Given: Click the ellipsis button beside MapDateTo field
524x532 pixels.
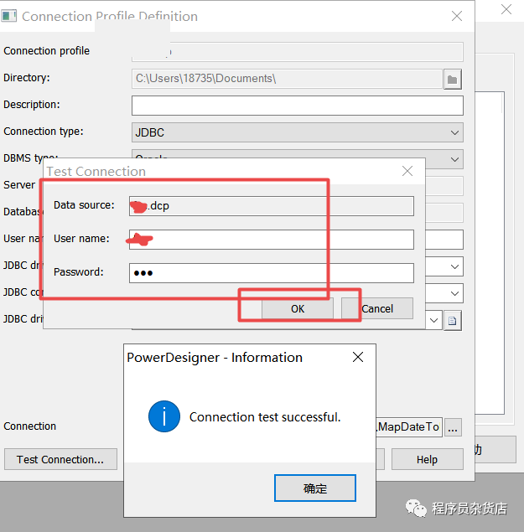Looking at the screenshot, I should coord(453,427).
